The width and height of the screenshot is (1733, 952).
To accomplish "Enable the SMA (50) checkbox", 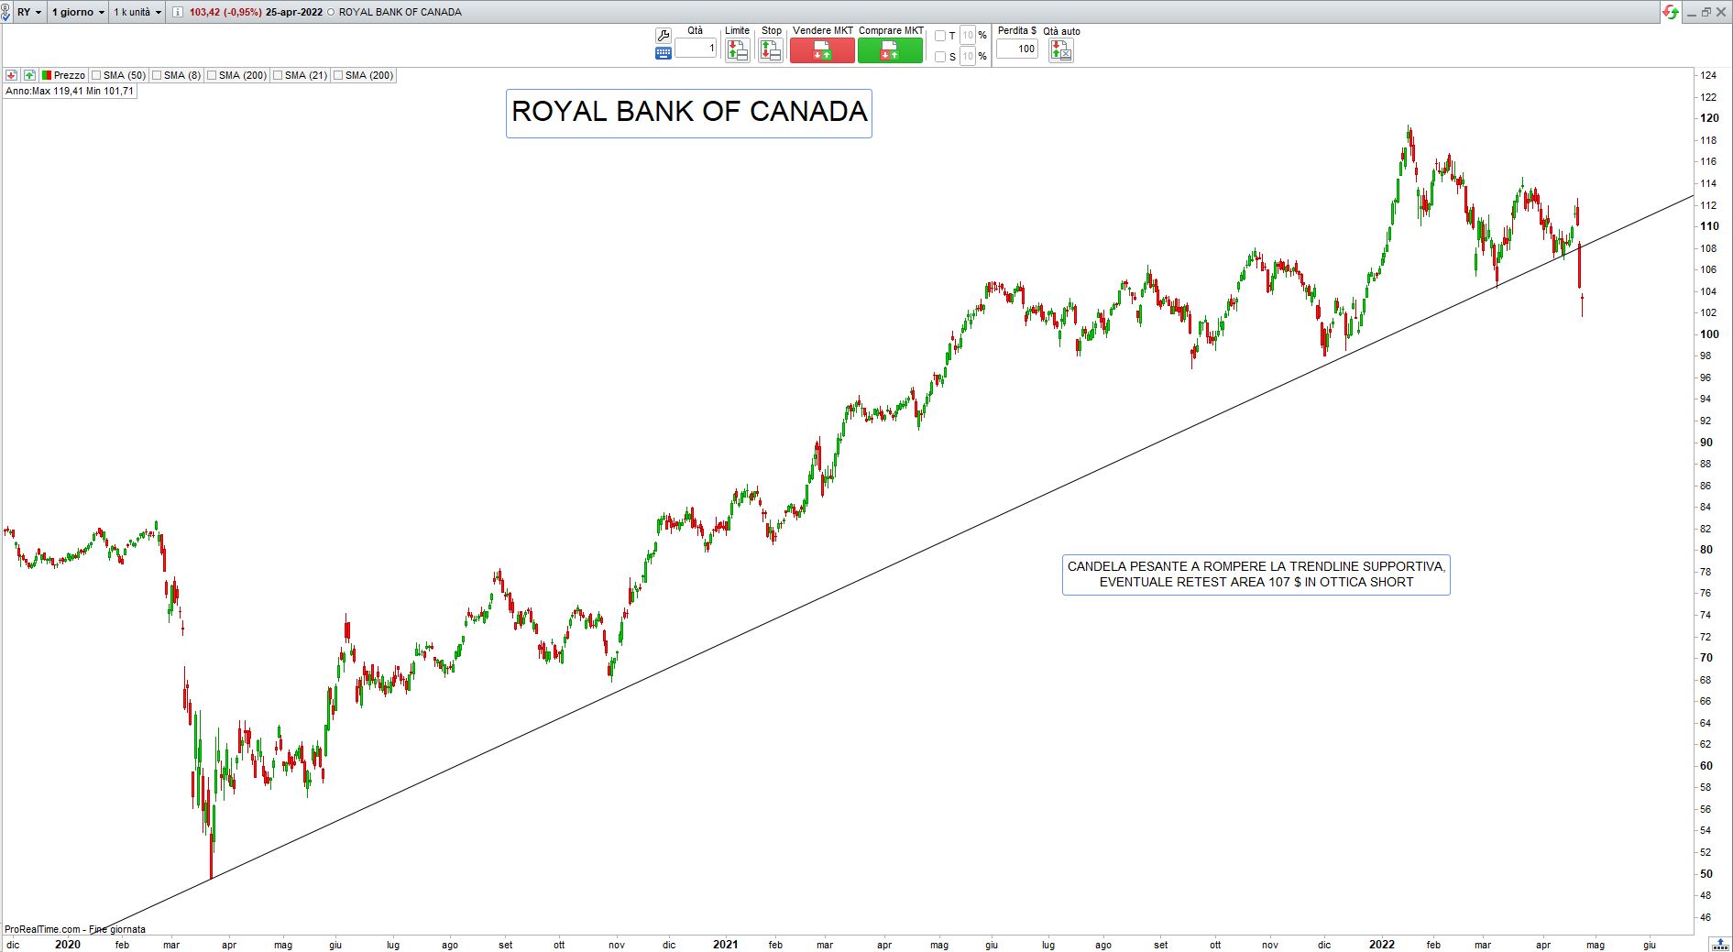I will pos(96,75).
